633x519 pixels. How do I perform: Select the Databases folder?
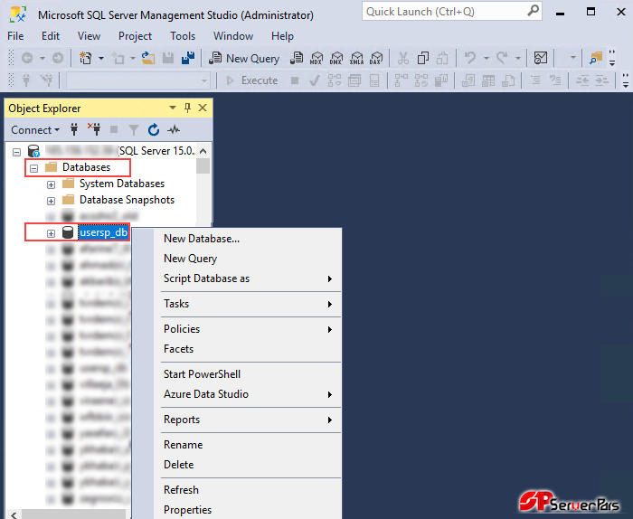(87, 167)
